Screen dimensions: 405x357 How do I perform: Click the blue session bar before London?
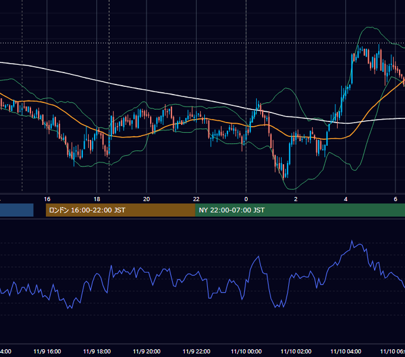point(17,210)
